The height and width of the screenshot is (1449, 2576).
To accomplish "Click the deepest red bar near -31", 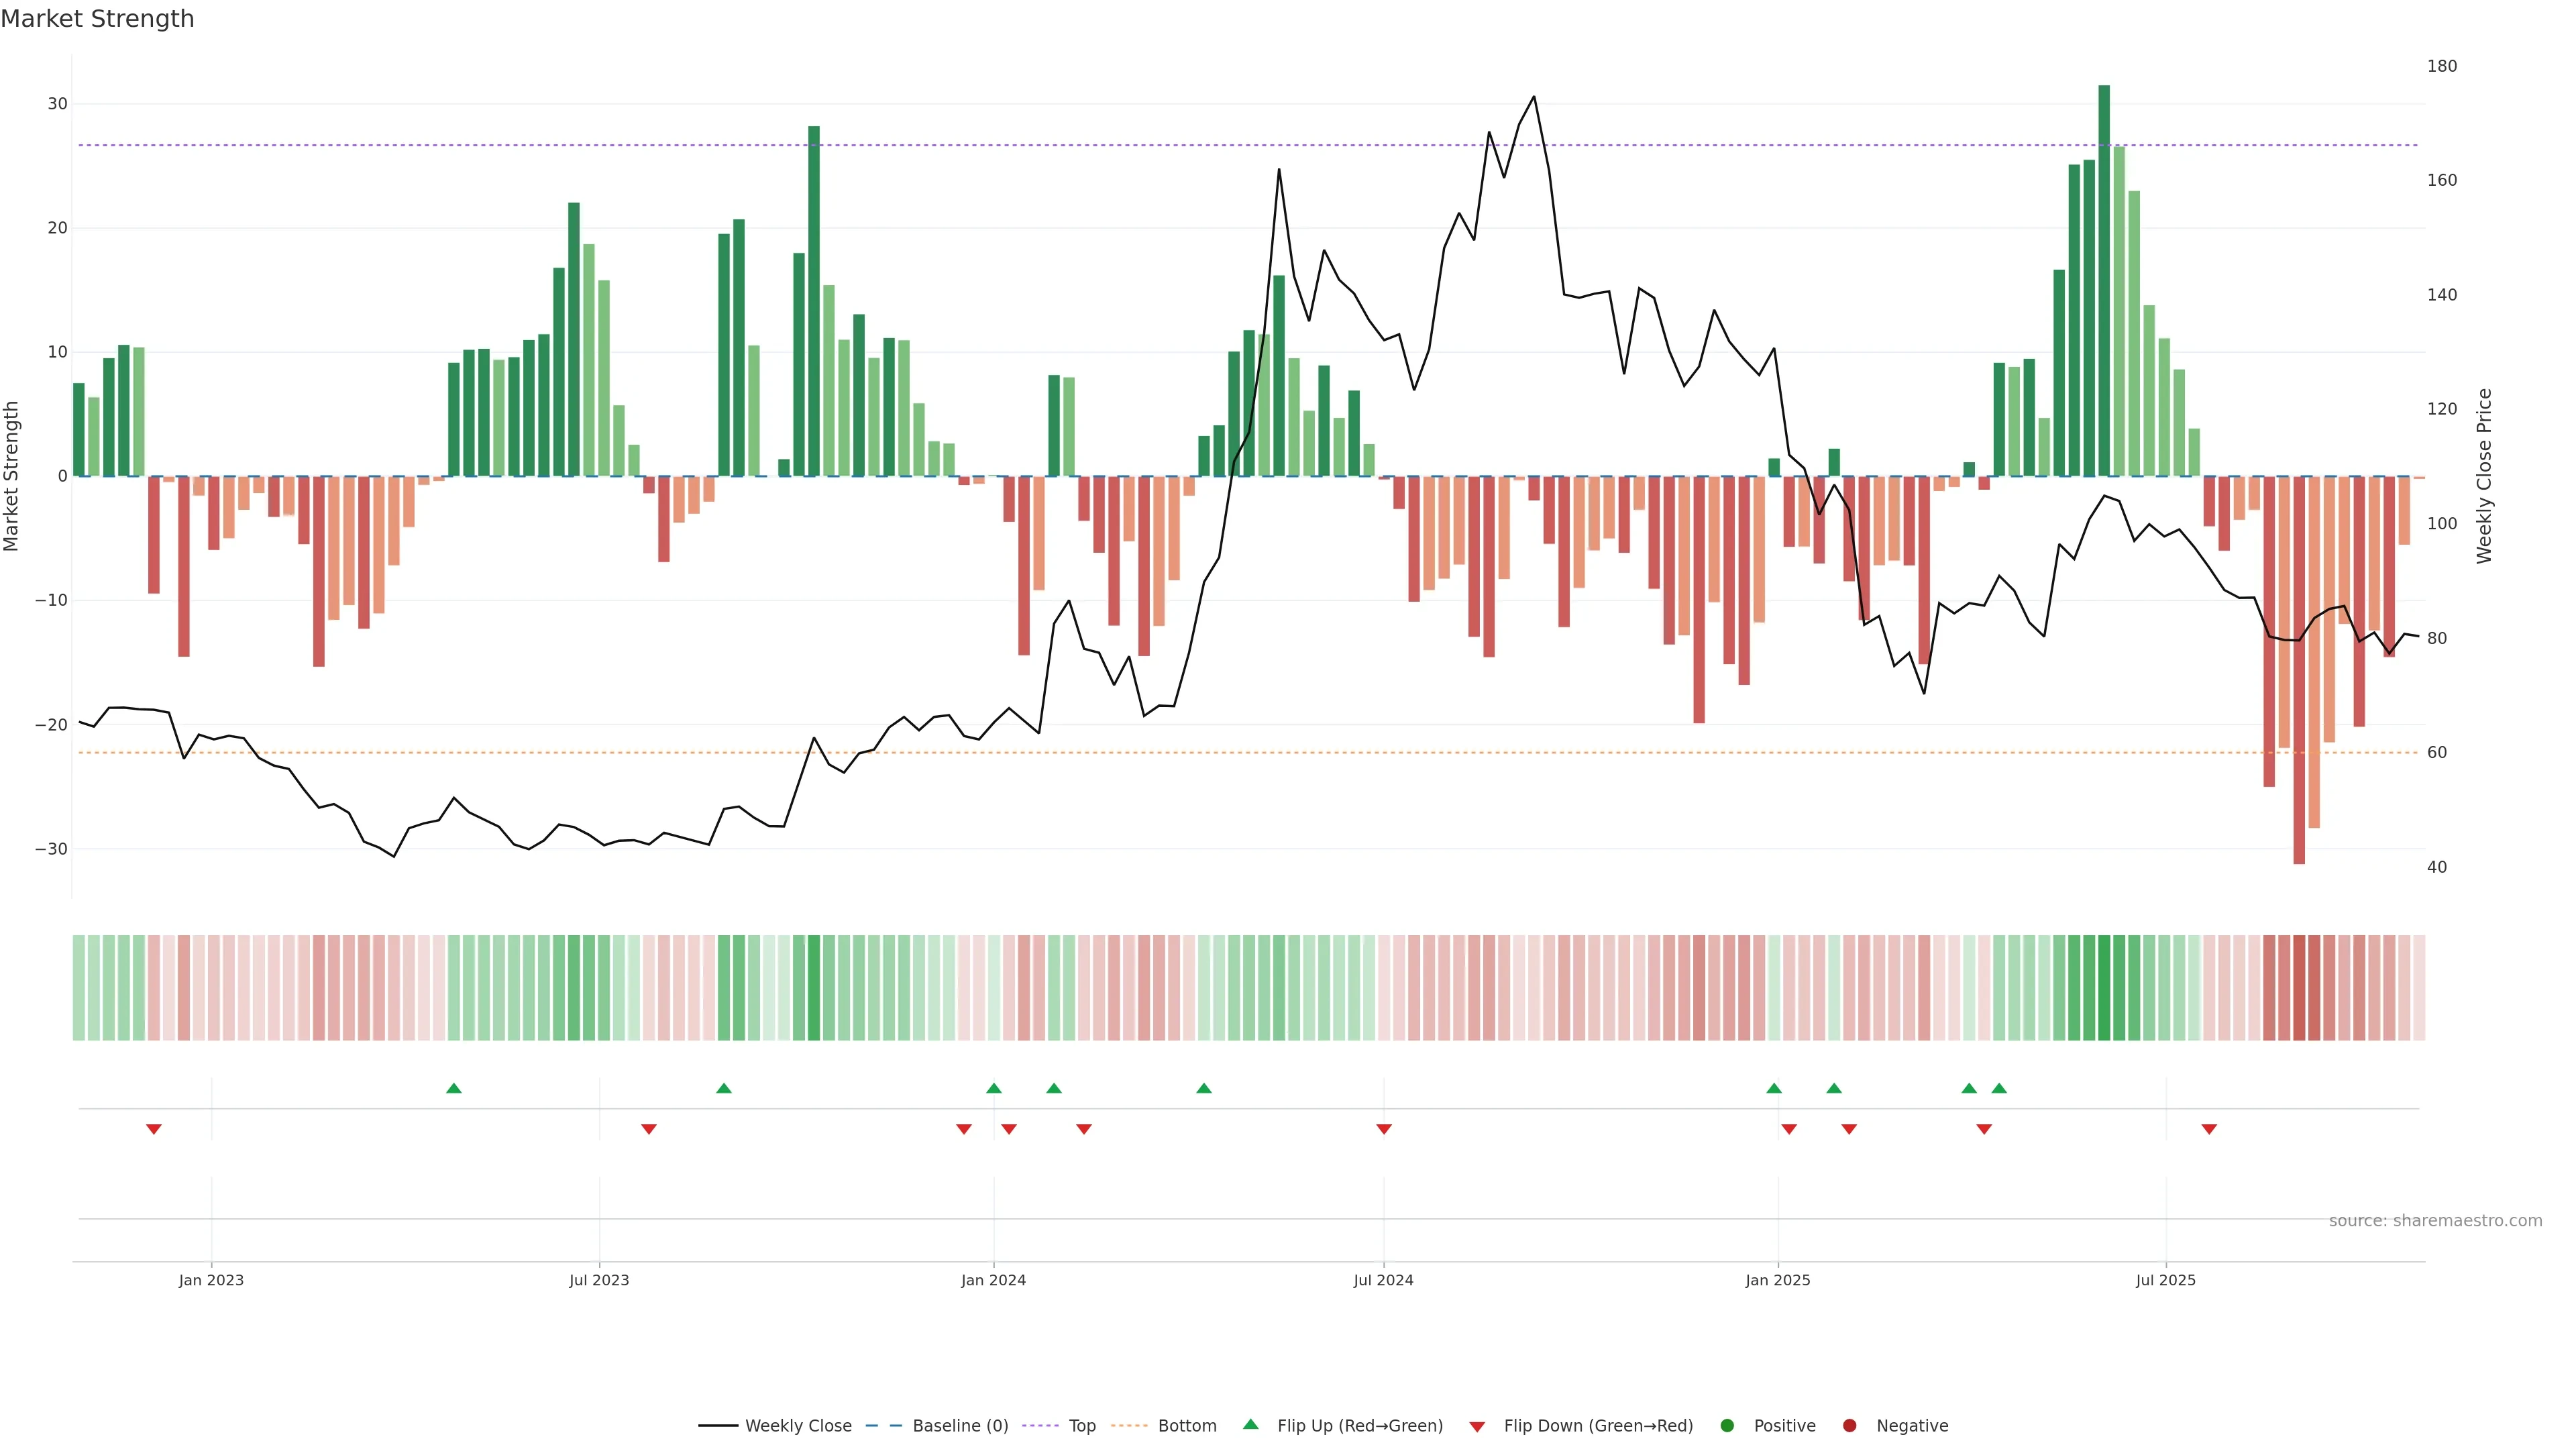I will tap(2299, 670).
